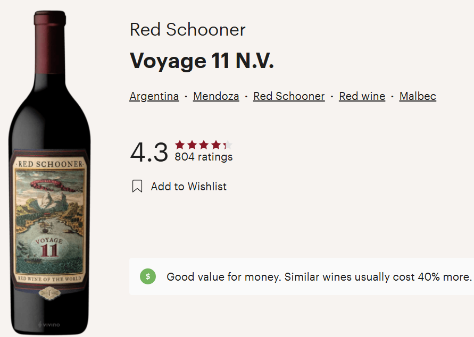Click the 804 ratings count
The height and width of the screenshot is (337, 474).
click(204, 157)
